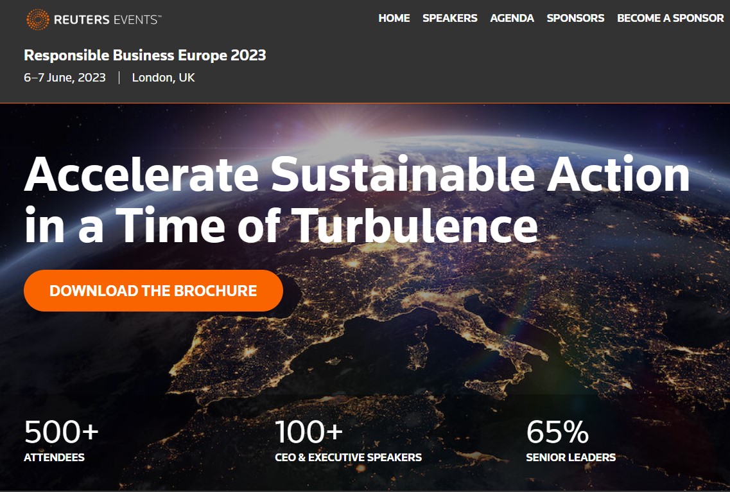
Task: Click the Responsible Business Europe 2023 title
Action: [145, 55]
